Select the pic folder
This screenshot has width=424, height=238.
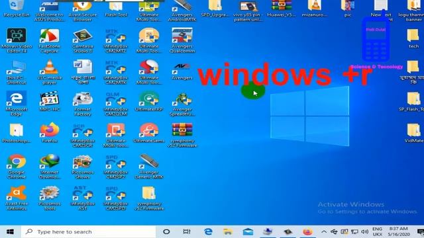(x=348, y=8)
